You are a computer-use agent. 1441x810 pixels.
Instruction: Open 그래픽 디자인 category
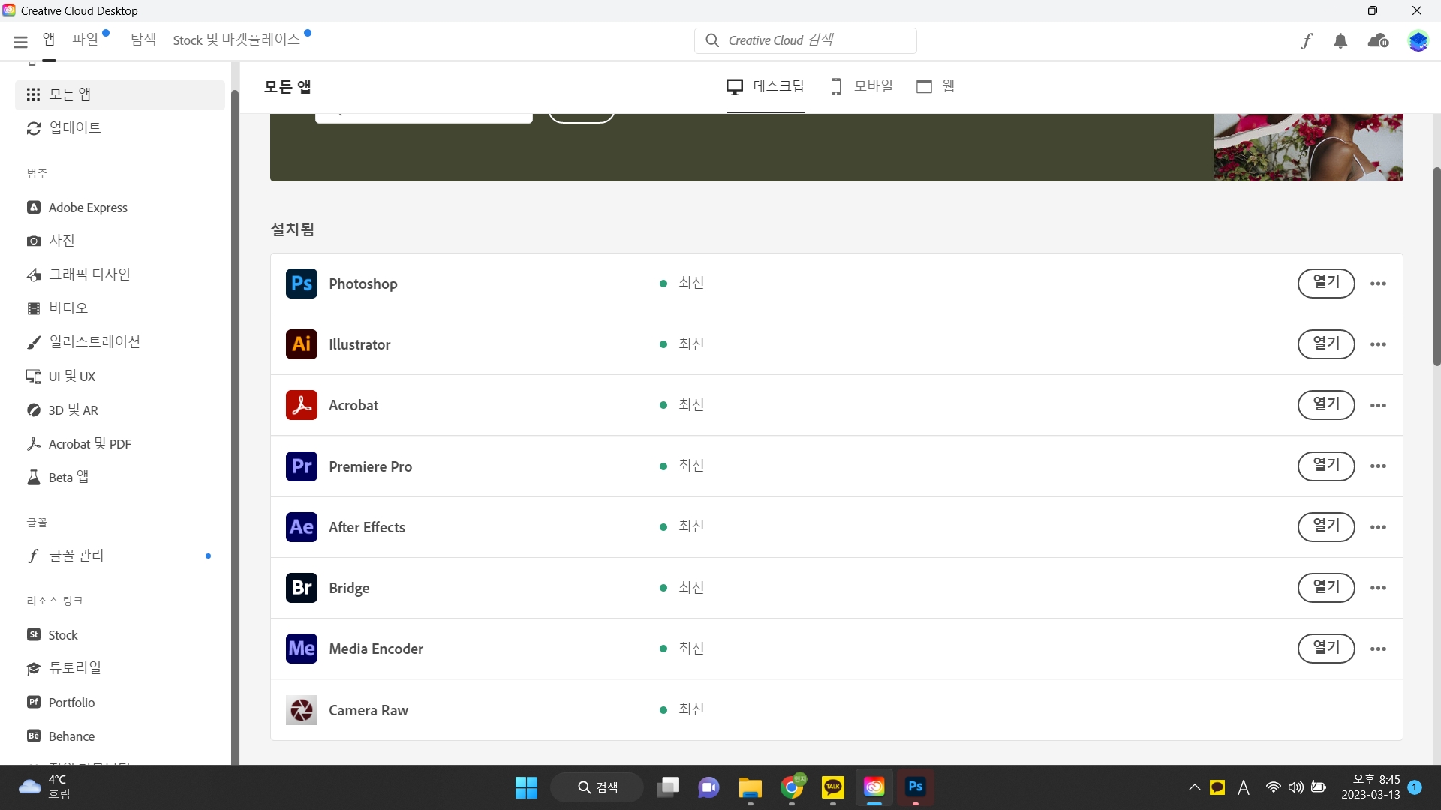[x=120, y=274]
